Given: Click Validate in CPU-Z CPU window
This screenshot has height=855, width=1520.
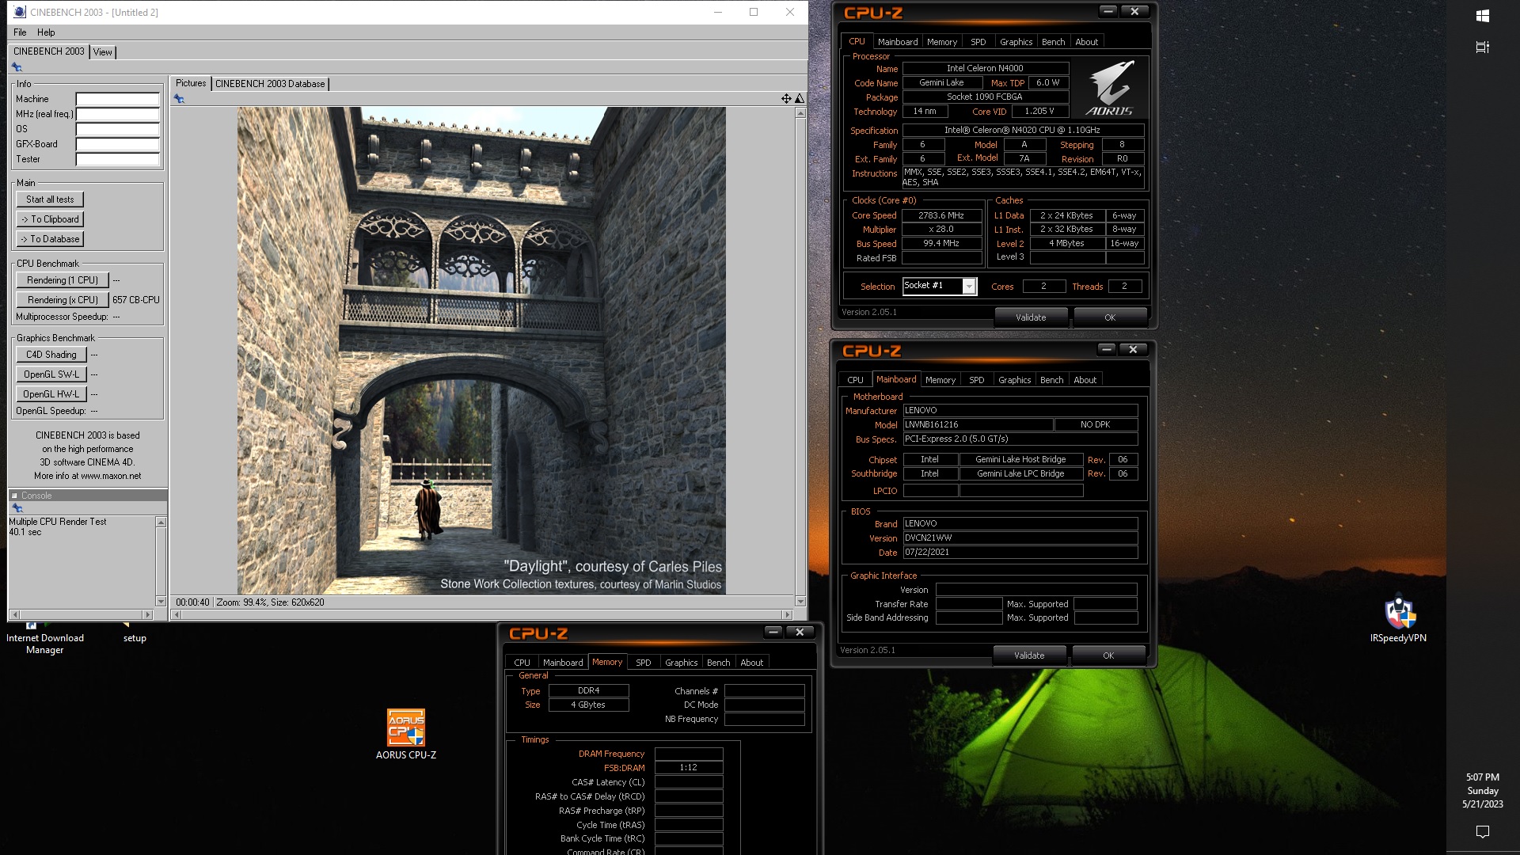Looking at the screenshot, I should (1031, 317).
